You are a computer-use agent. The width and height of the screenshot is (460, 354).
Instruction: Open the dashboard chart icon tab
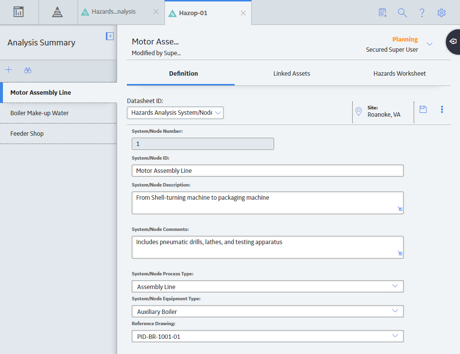point(19,12)
